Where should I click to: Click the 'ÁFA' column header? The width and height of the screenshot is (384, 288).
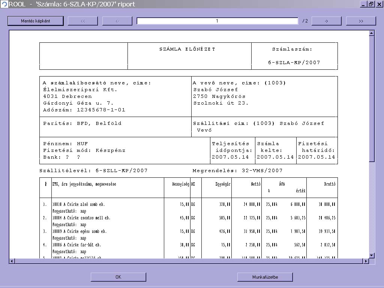pyautogui.click(x=282, y=184)
